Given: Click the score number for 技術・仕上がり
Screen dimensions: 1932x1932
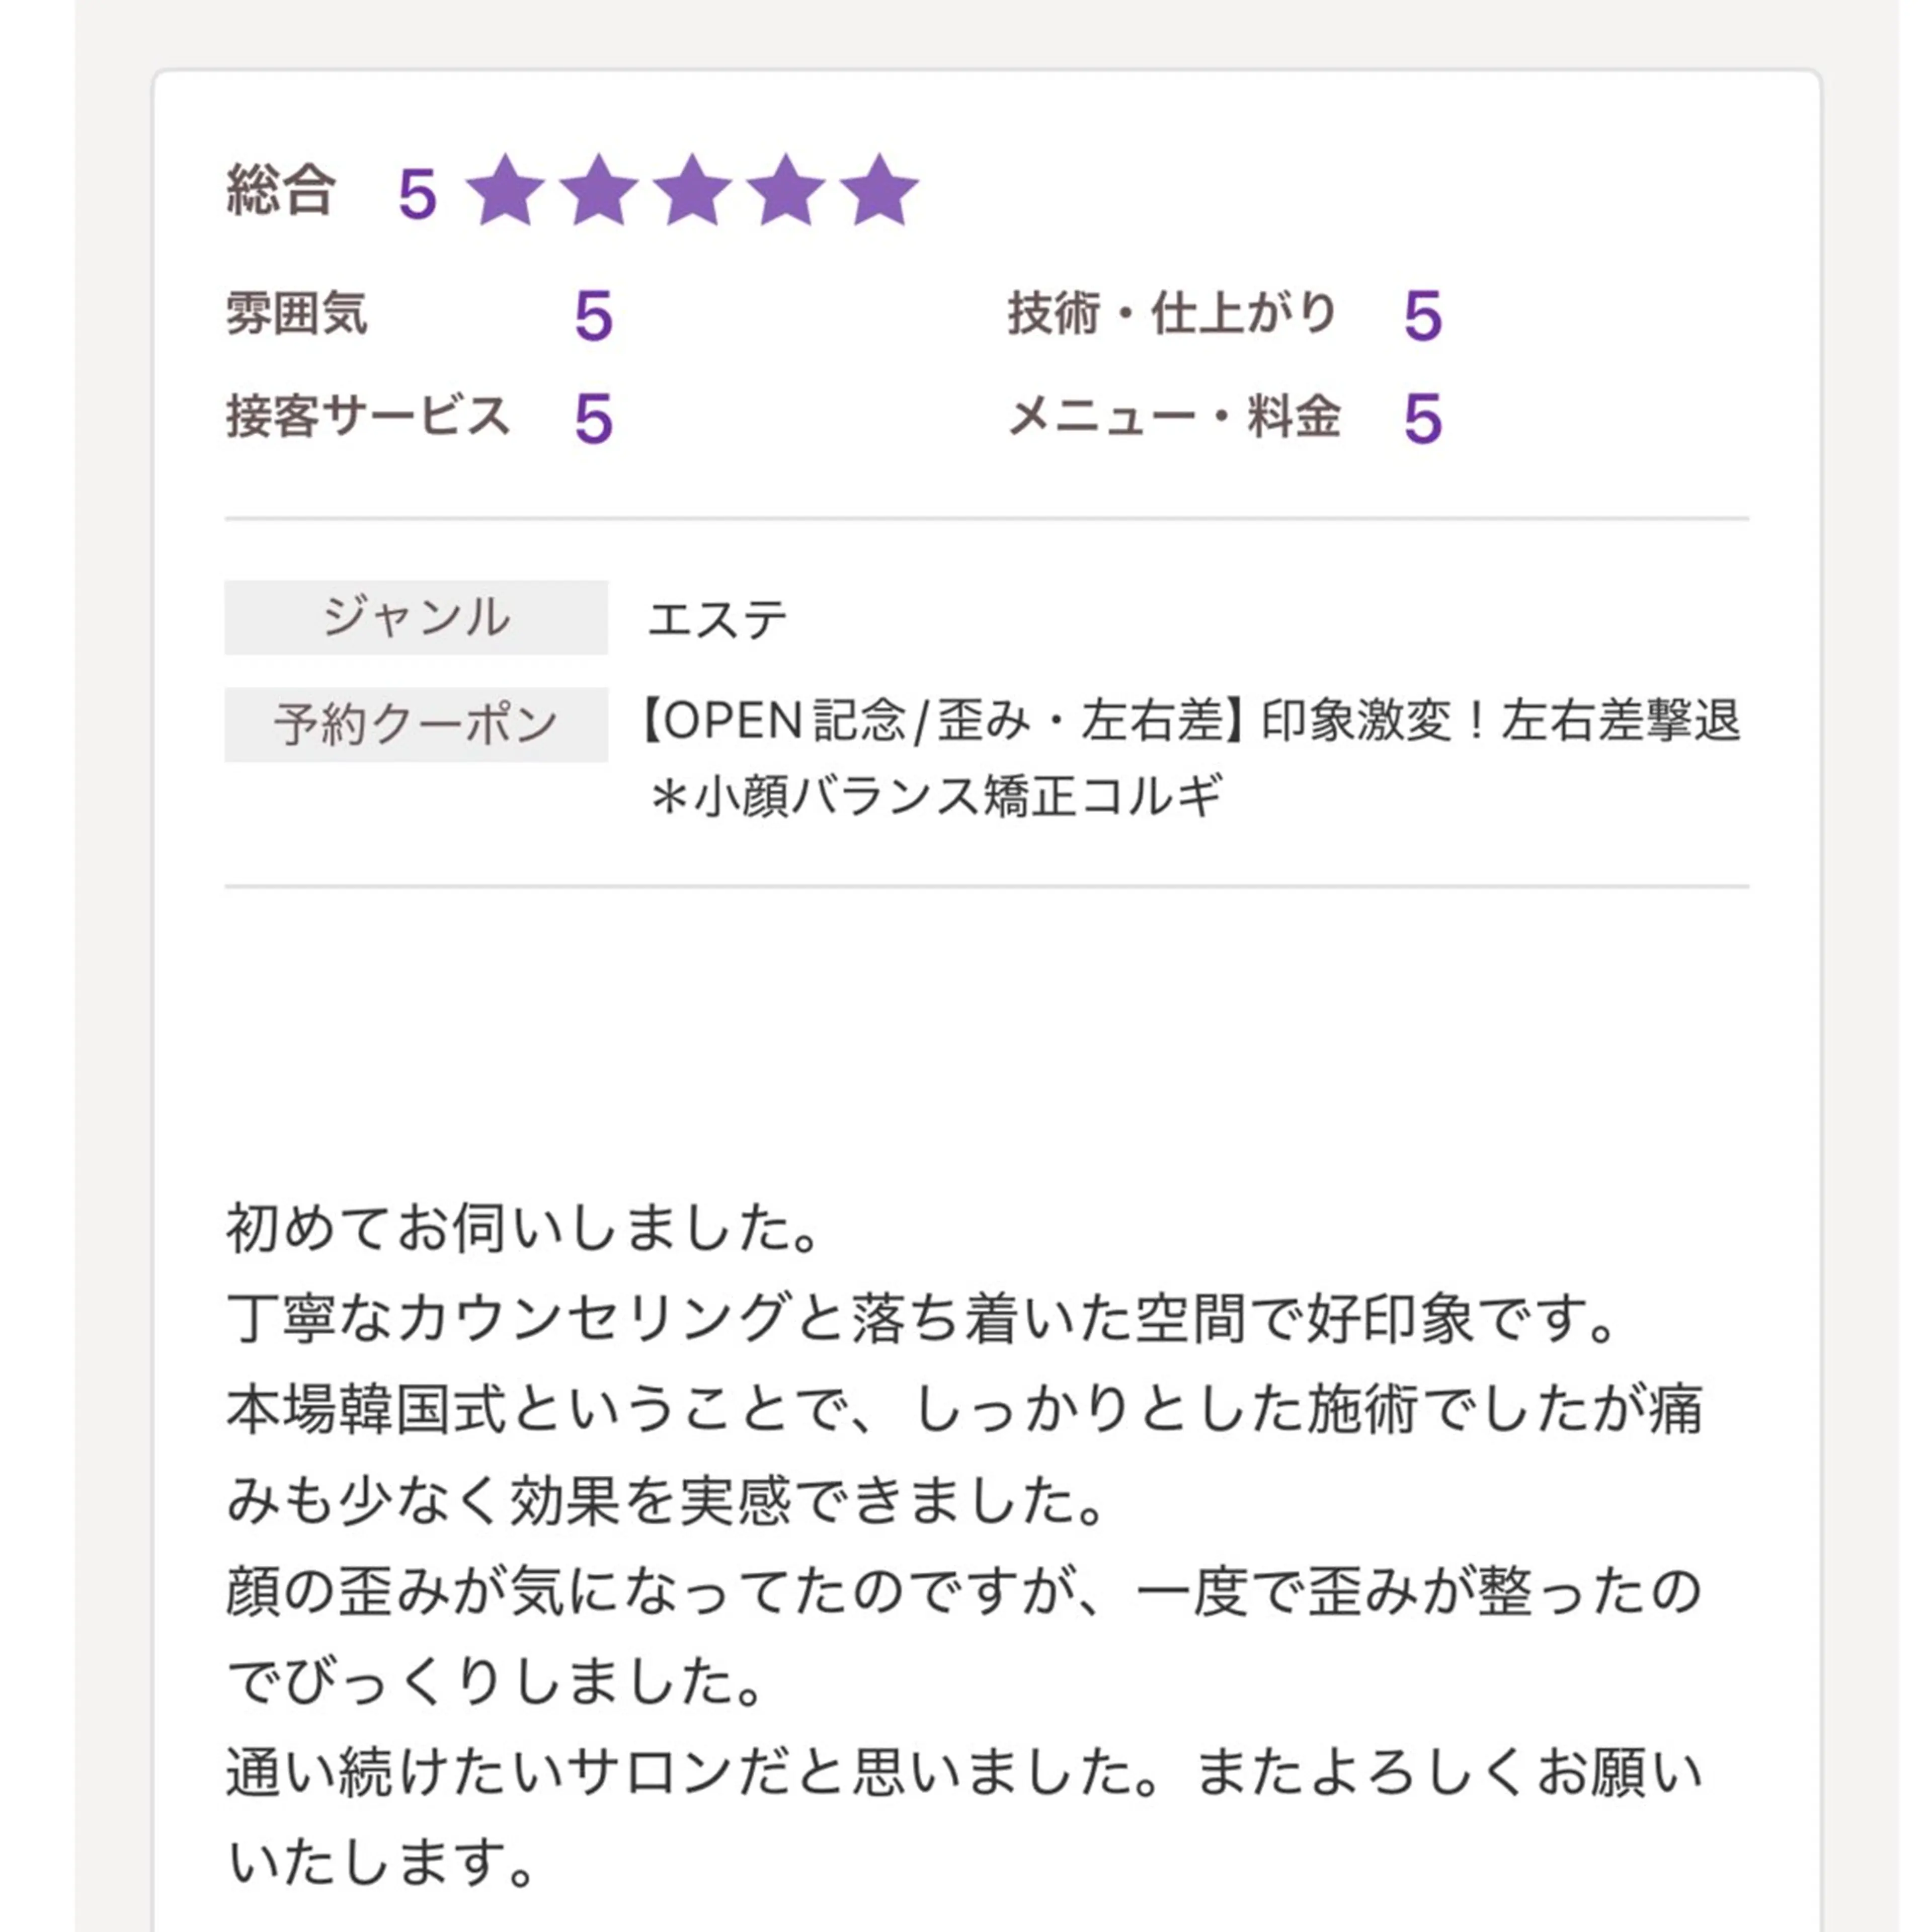Looking at the screenshot, I should (1423, 317).
